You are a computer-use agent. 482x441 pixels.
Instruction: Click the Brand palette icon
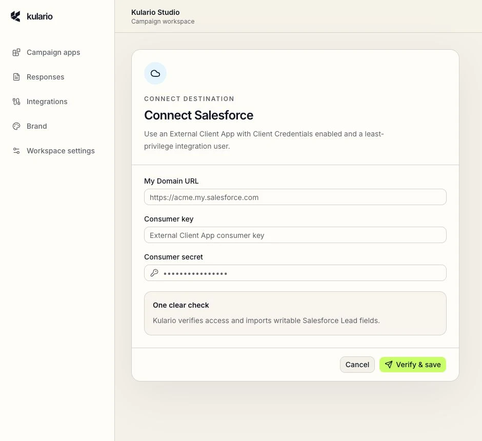point(16,126)
